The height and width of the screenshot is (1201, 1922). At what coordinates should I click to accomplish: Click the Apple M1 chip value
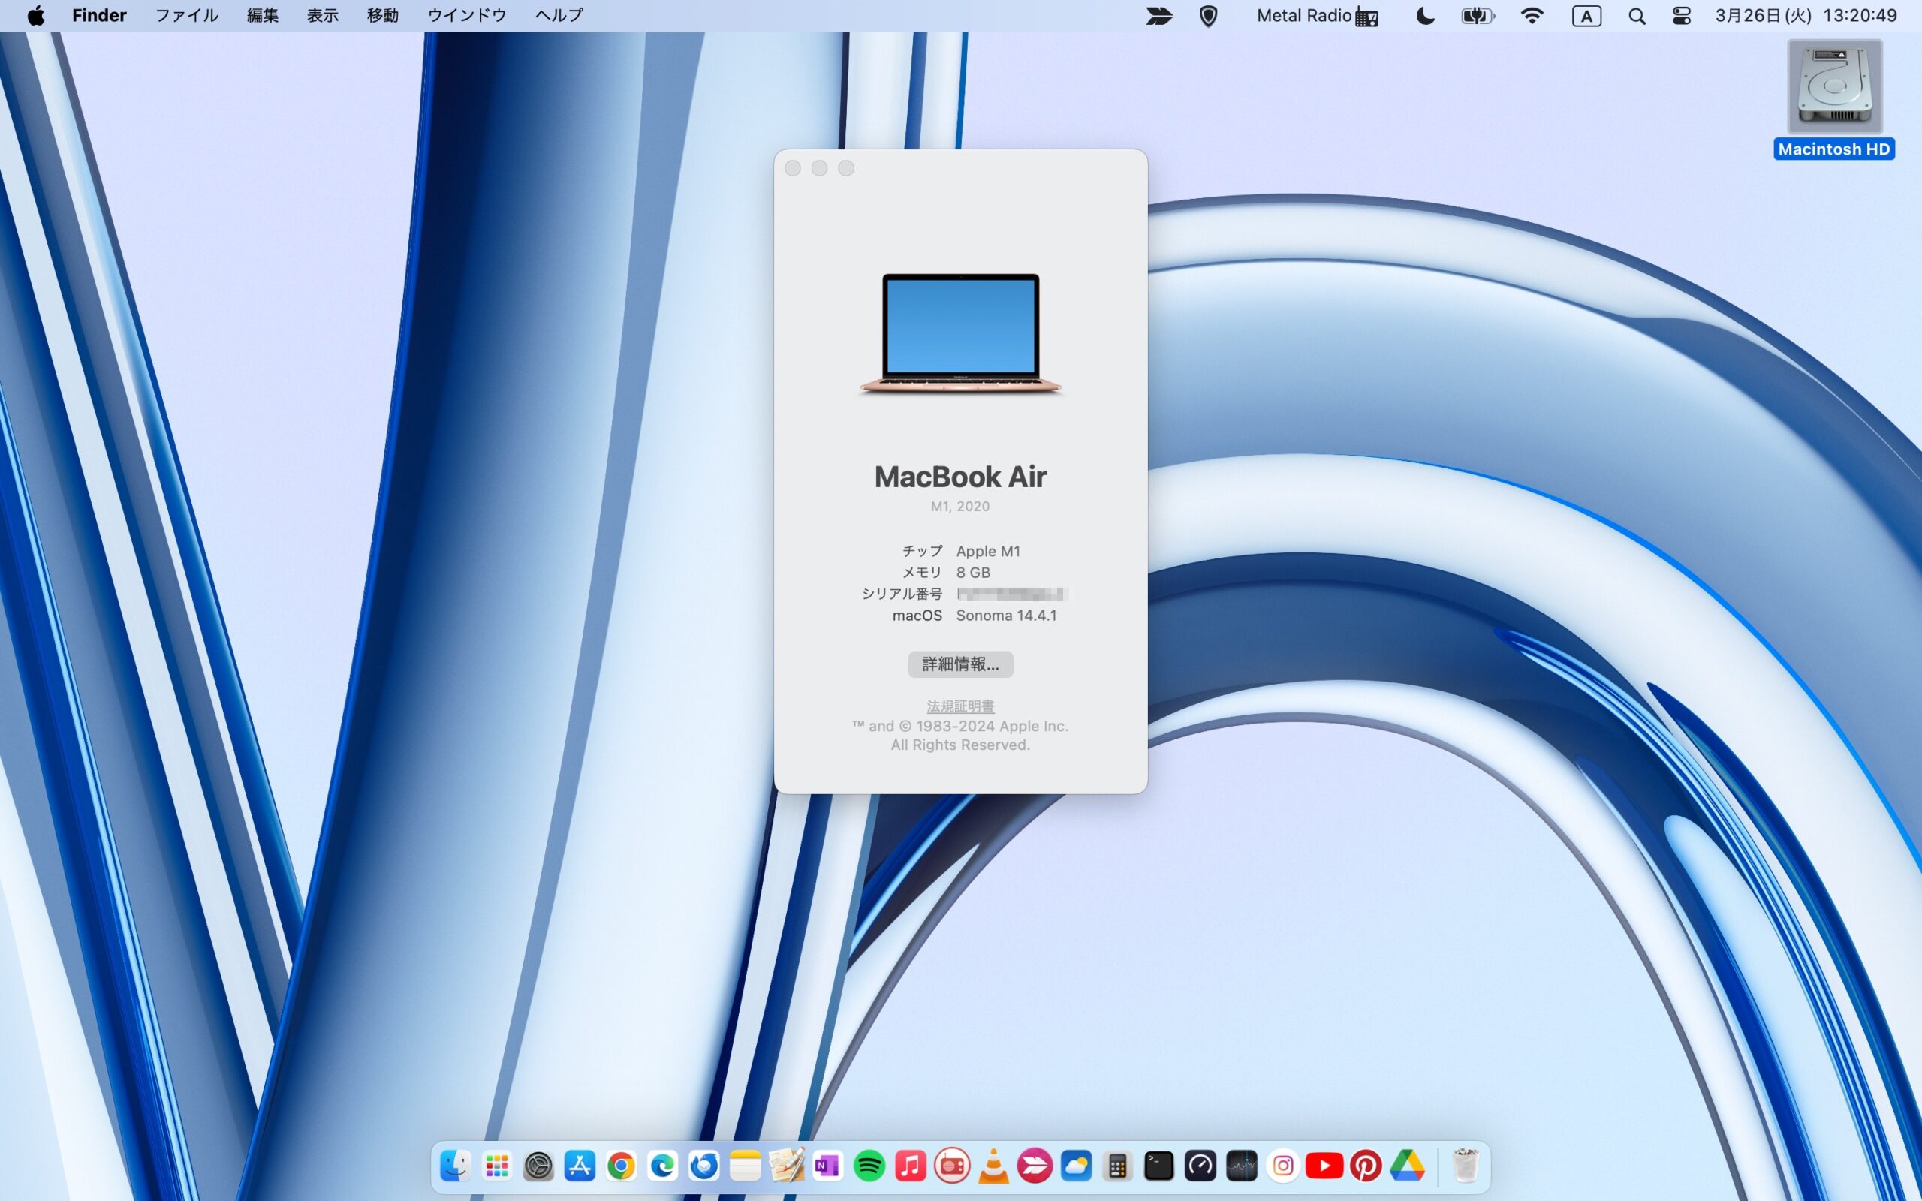tap(988, 550)
